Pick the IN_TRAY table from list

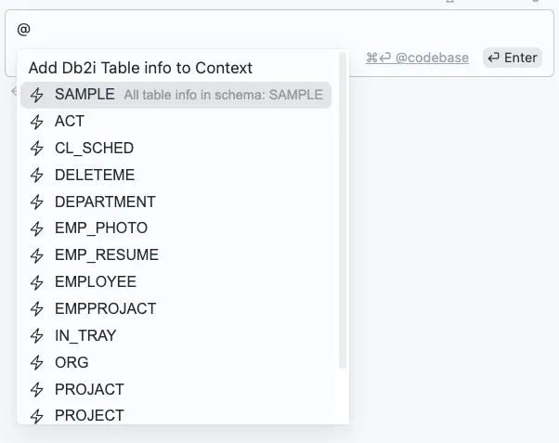85,335
